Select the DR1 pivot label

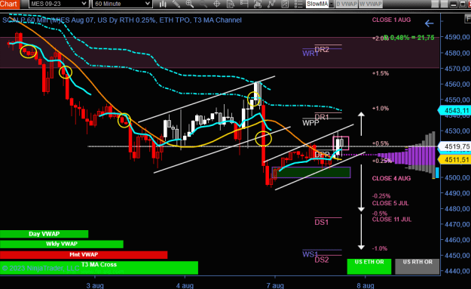(322, 117)
